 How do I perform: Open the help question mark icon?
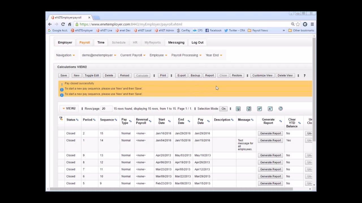(304, 76)
